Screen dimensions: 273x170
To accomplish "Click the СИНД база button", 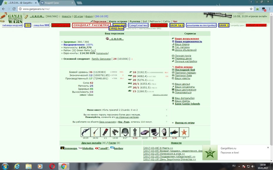I will (117, 28).
